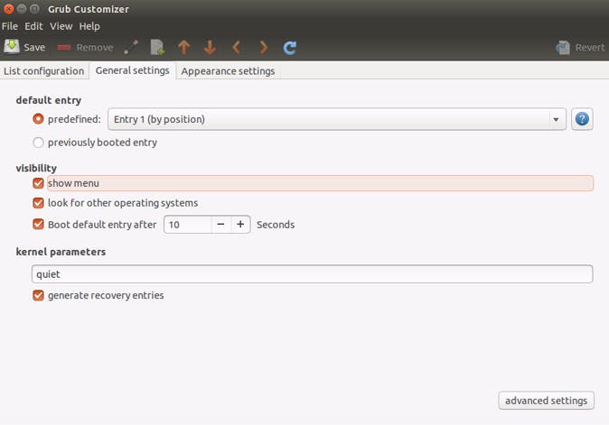
Task: Switch to Appearance settings tab
Action: pyautogui.click(x=228, y=71)
